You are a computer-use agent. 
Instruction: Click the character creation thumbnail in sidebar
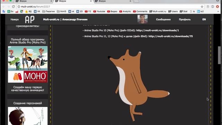pos(28,116)
